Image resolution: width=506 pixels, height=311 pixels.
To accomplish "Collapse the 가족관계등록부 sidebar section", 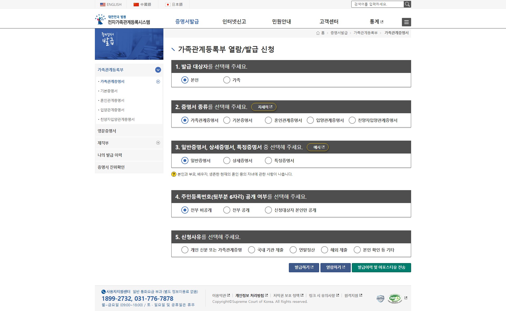I will click(x=158, y=70).
